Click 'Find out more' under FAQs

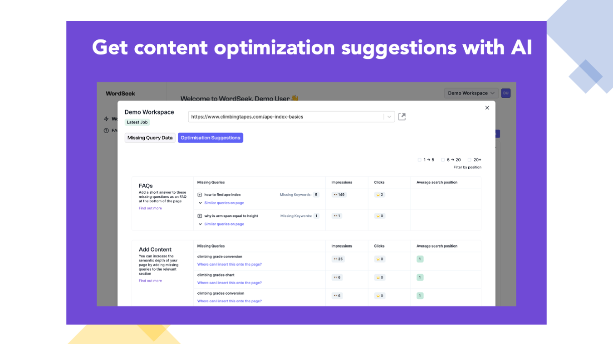click(x=150, y=208)
